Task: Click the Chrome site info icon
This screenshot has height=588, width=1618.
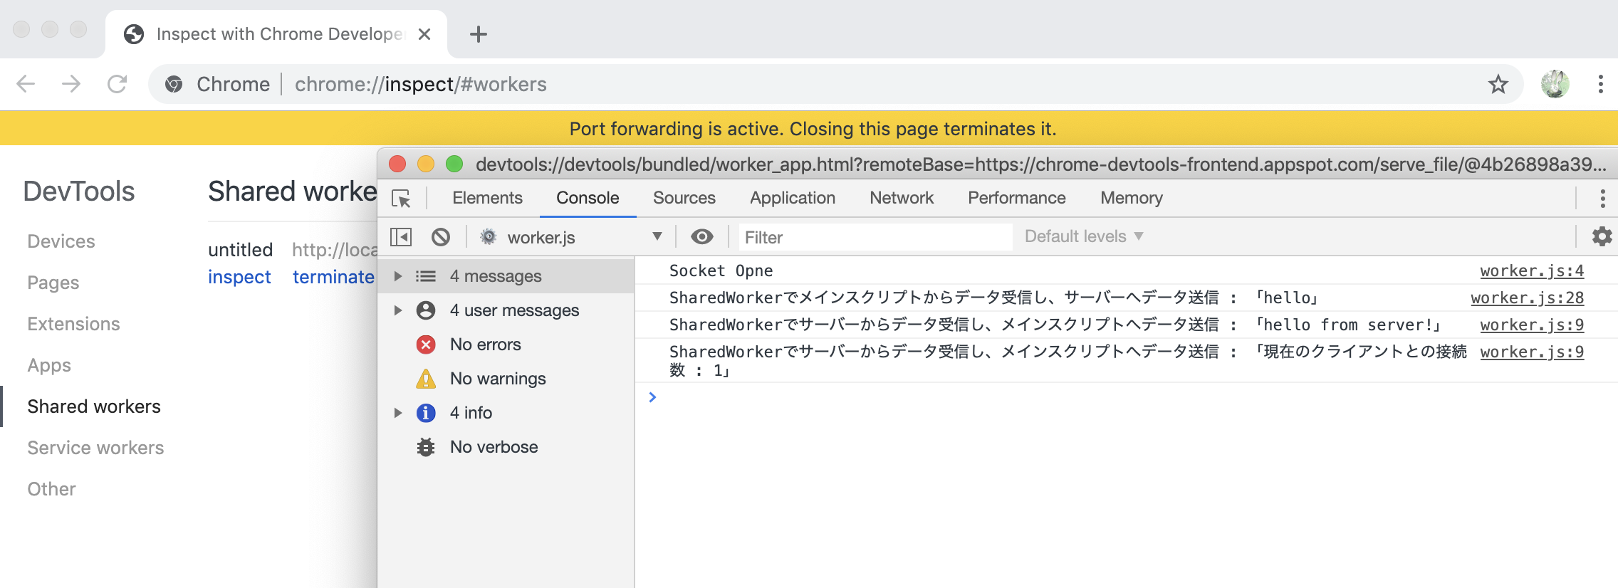Action: pyautogui.click(x=174, y=85)
